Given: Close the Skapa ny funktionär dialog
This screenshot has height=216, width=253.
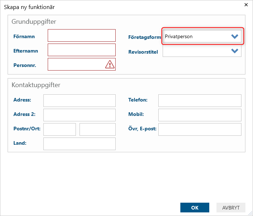Looking at the screenshot, I should [246, 5].
